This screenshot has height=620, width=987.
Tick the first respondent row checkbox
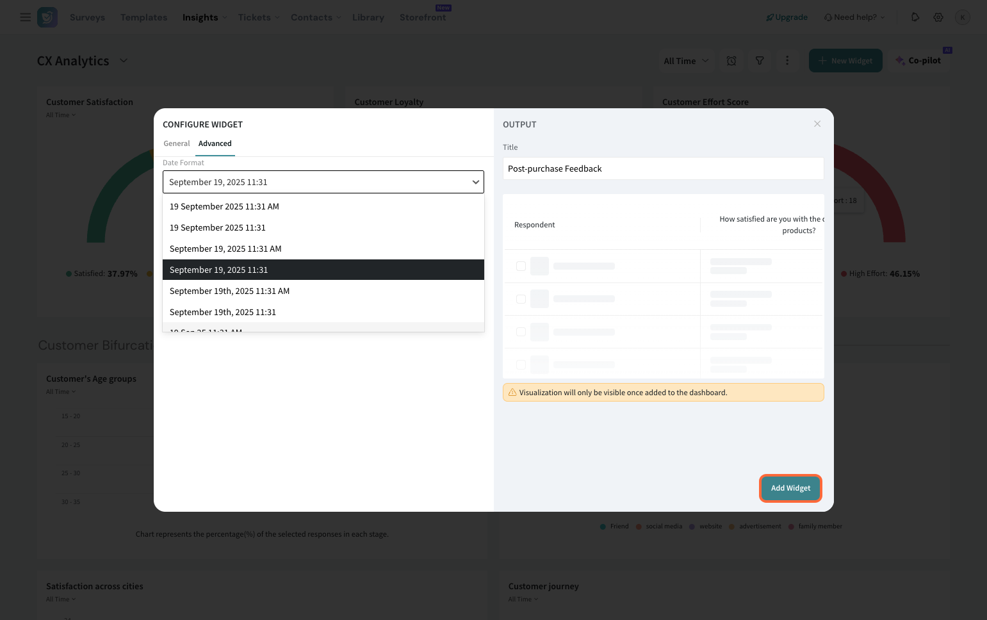(521, 266)
